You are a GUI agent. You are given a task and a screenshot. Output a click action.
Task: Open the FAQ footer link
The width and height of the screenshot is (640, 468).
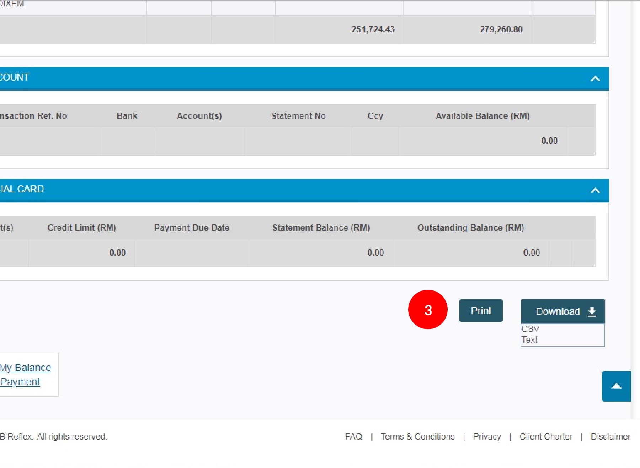pyautogui.click(x=353, y=436)
